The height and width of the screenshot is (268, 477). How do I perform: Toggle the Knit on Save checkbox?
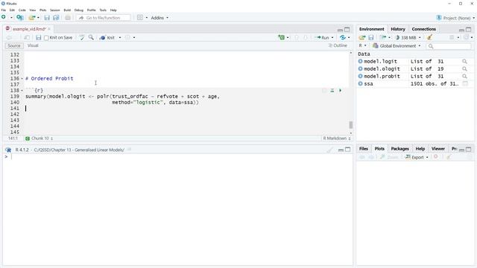point(46,38)
